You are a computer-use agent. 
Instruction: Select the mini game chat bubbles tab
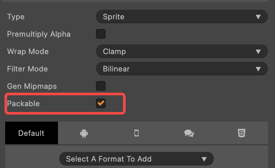(189, 133)
